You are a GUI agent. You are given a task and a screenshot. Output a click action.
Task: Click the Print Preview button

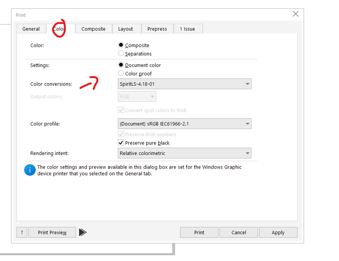(52, 232)
